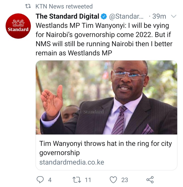Click the retweet icon beside KTN News

[x=28, y=6]
